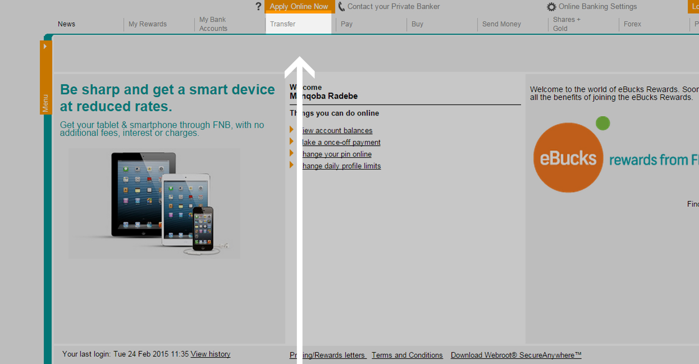The width and height of the screenshot is (699, 364).
Task: Expand the orange Menu side panel arrow
Action: point(45,46)
